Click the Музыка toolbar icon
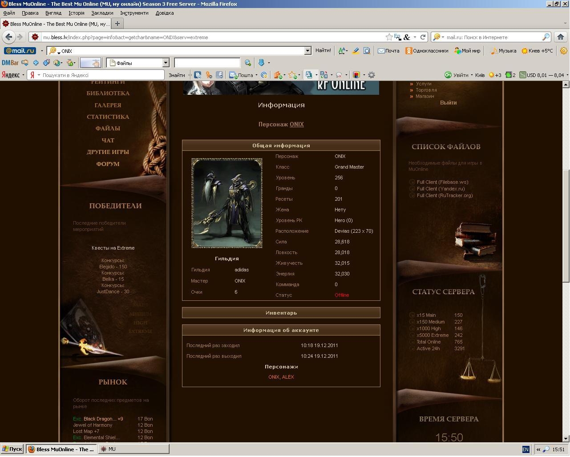Image resolution: width=570 pixels, height=457 pixels. tap(503, 51)
